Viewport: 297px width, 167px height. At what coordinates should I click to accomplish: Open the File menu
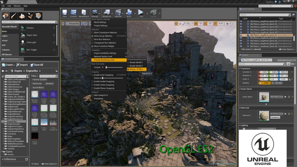point(3,6)
